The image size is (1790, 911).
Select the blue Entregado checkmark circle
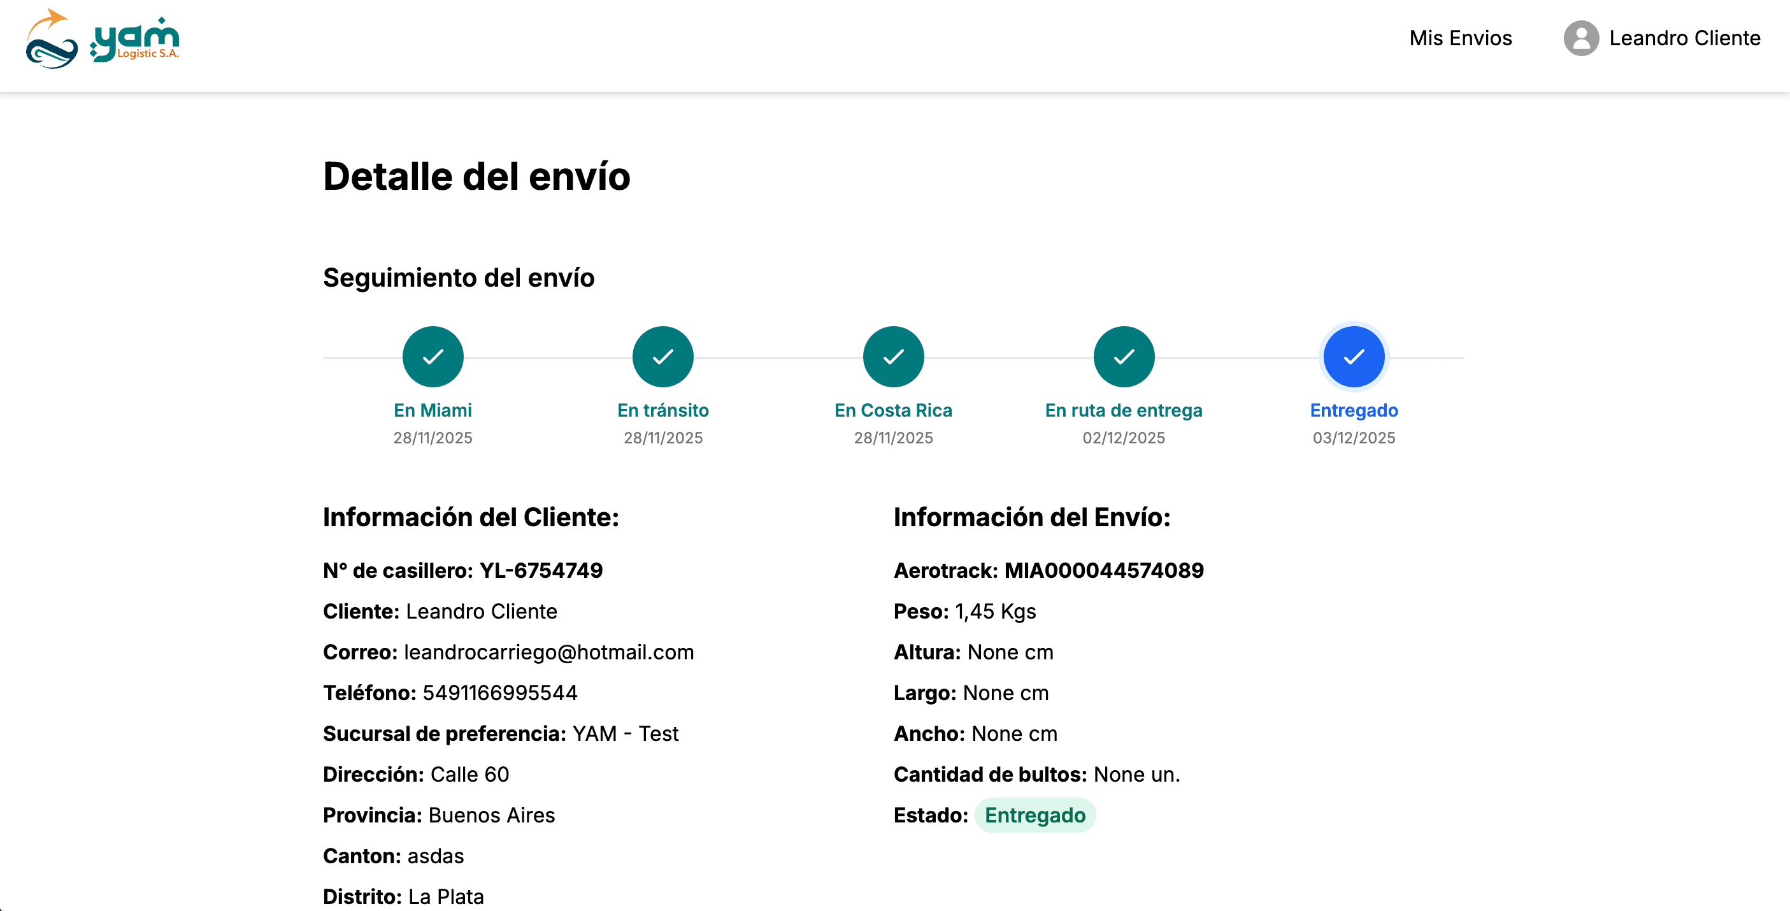1353,357
